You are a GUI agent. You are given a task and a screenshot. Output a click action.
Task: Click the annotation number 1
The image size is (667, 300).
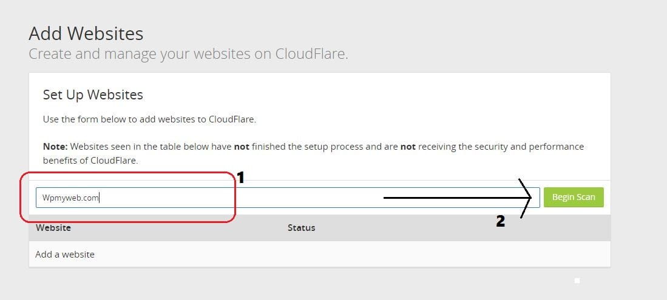[x=240, y=178]
